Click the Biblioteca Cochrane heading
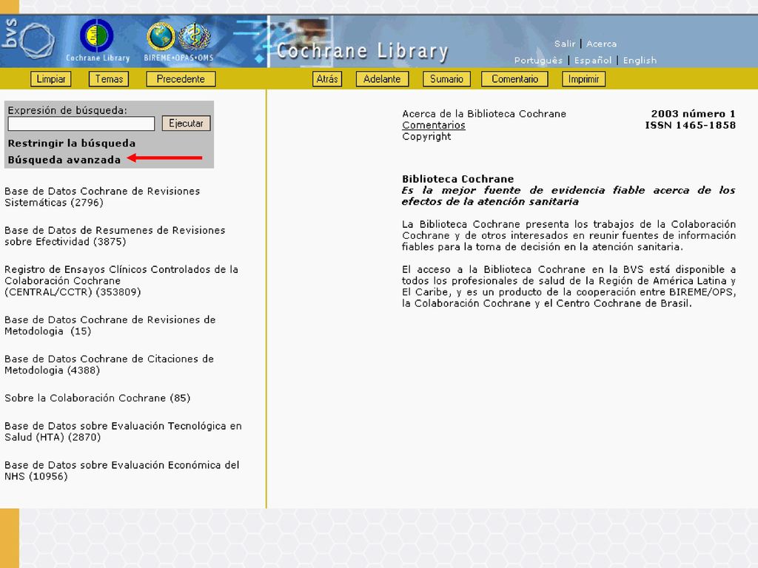Image resolution: width=758 pixels, height=568 pixels. click(457, 179)
